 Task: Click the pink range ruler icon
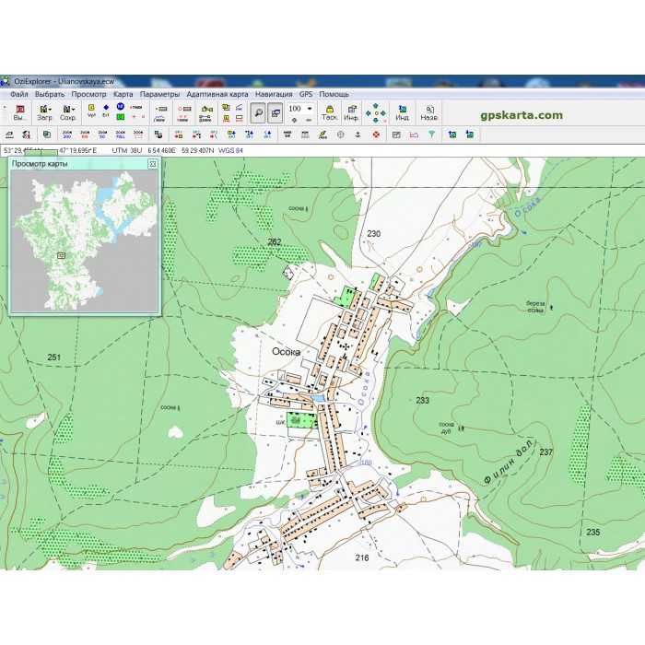click(414, 135)
